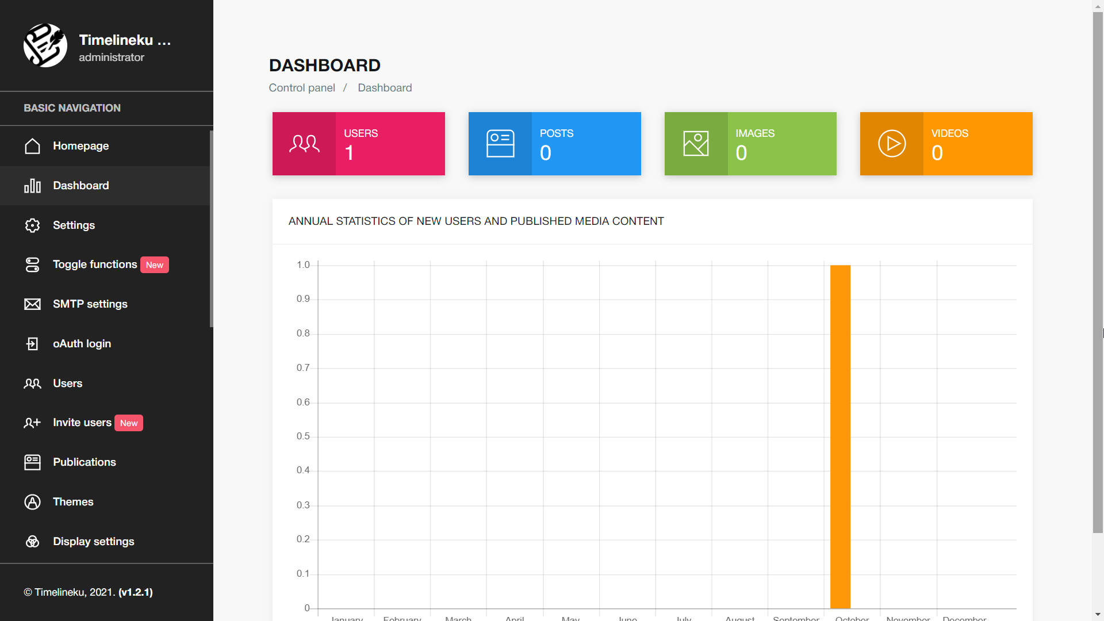Click the Homepage house icon
Image resolution: width=1104 pixels, height=621 pixels.
coord(33,146)
